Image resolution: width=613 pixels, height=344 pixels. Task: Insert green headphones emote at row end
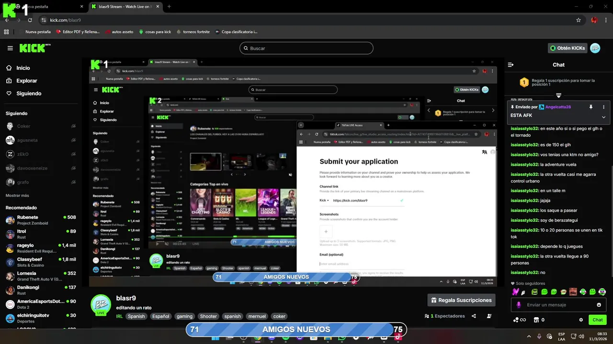pos(602,292)
